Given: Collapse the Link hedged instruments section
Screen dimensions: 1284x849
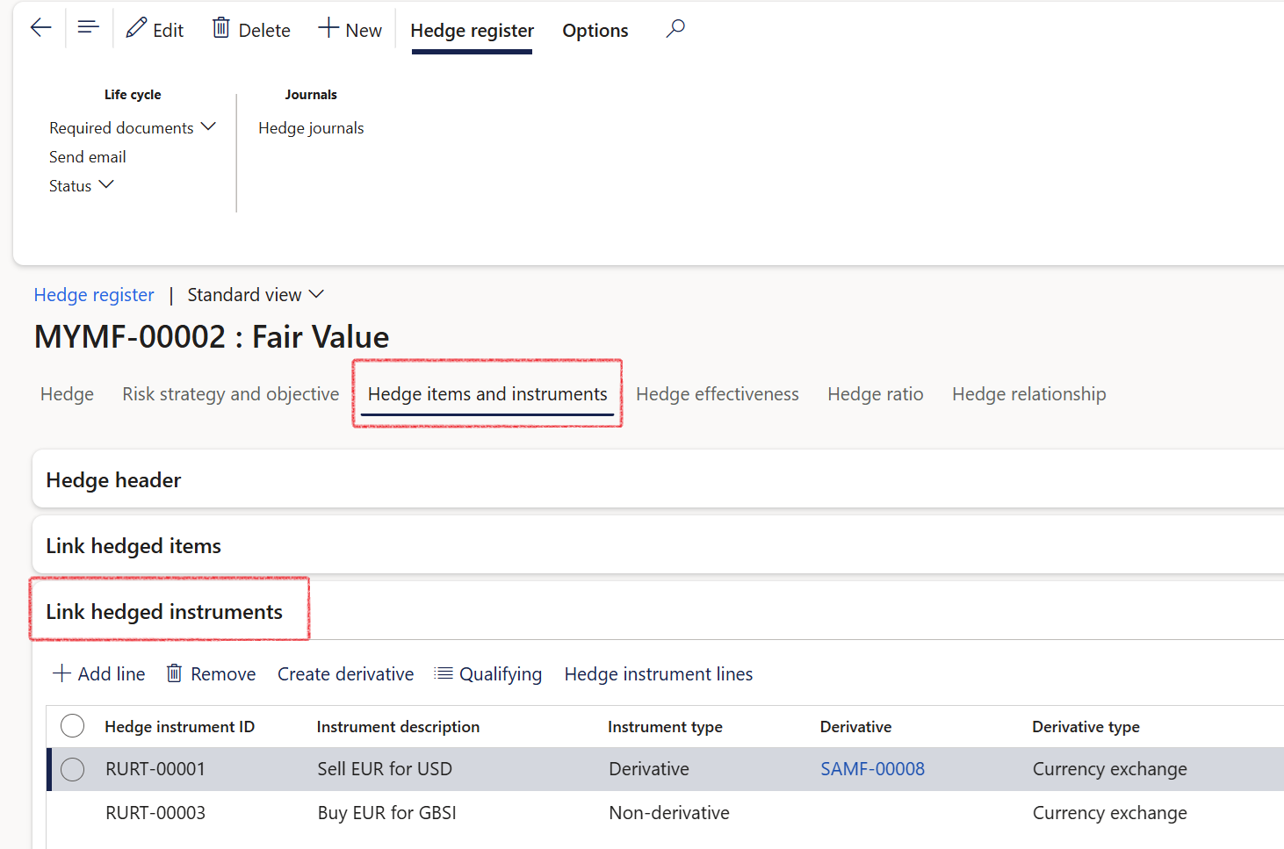Looking at the screenshot, I should coord(164,612).
